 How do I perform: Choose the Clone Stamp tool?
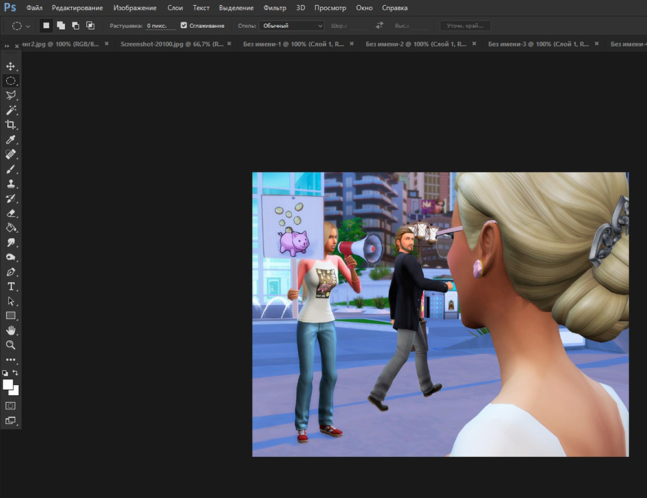click(10, 184)
